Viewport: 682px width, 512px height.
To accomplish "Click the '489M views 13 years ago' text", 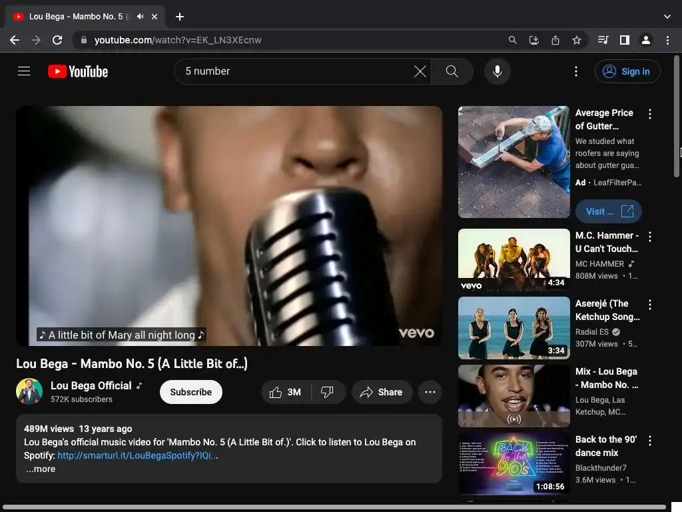I will click(x=78, y=429).
